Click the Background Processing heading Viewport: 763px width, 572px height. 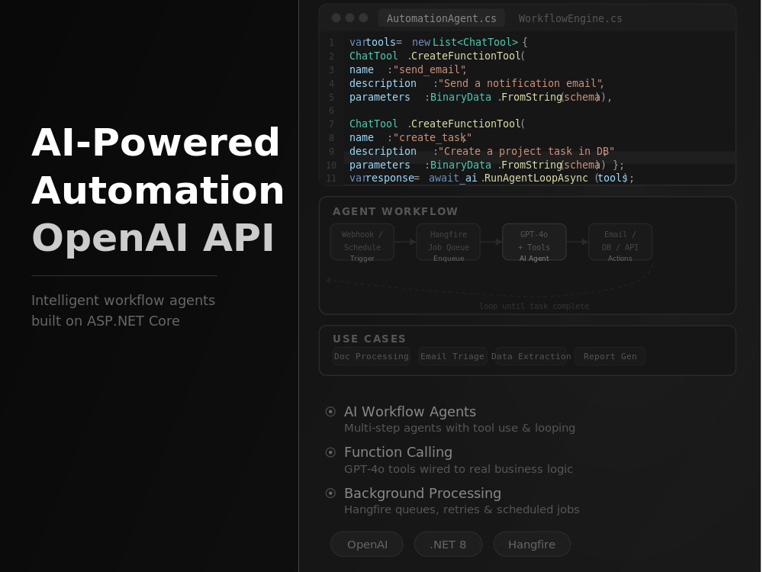(x=423, y=493)
